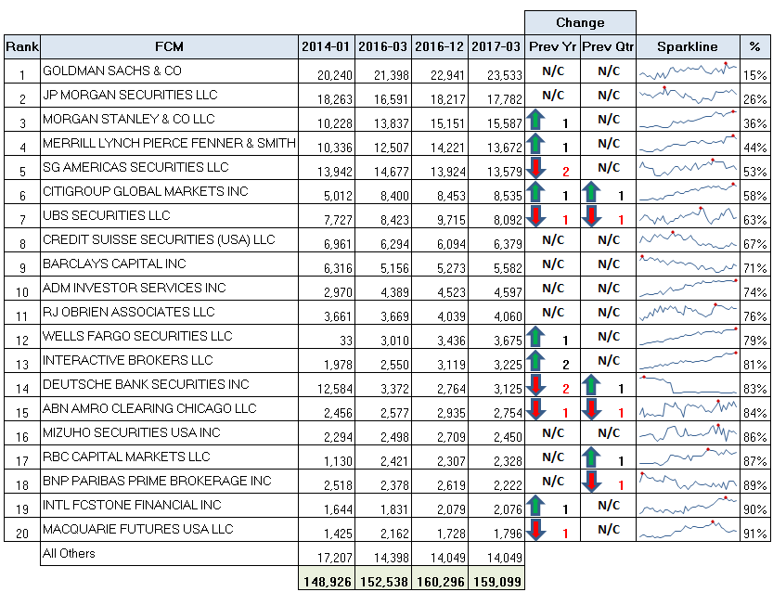This screenshot has width=773, height=592.
Task: Click SG Americas' Prev Yr red down arrow
Action: [x=535, y=168]
